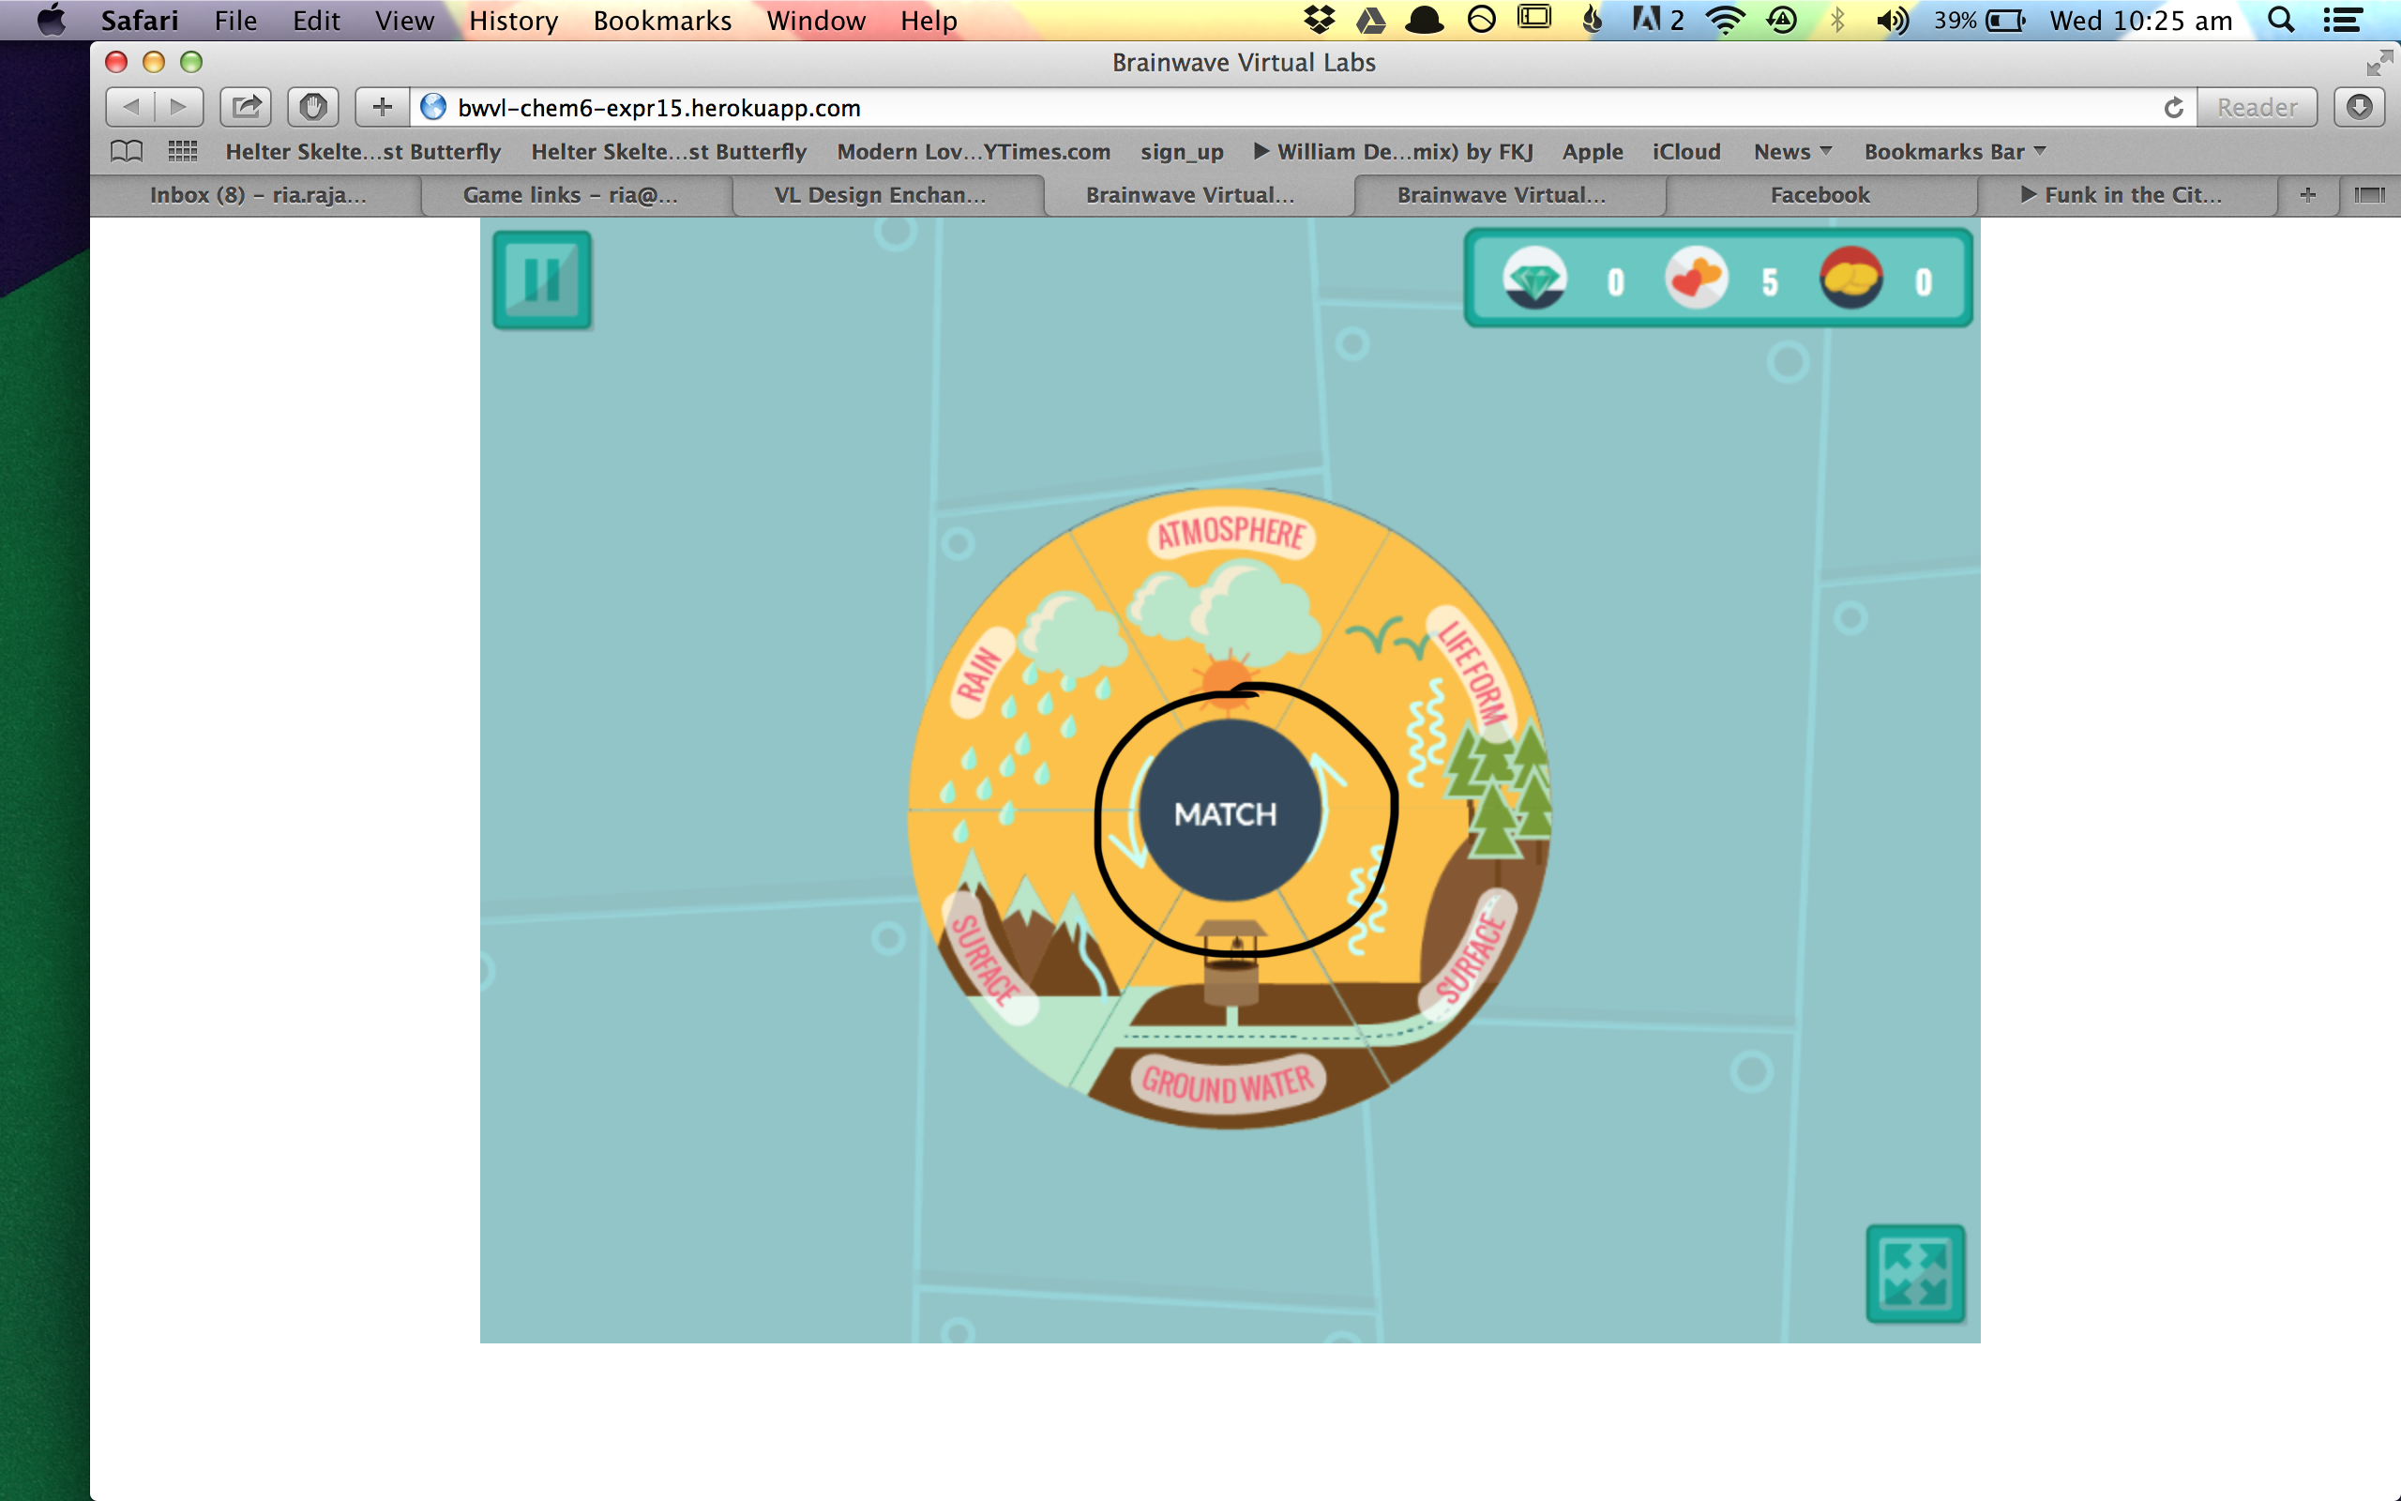Screen dimensions: 2401x1501
Task: Open Spotlight search magnifier
Action: (2281, 20)
